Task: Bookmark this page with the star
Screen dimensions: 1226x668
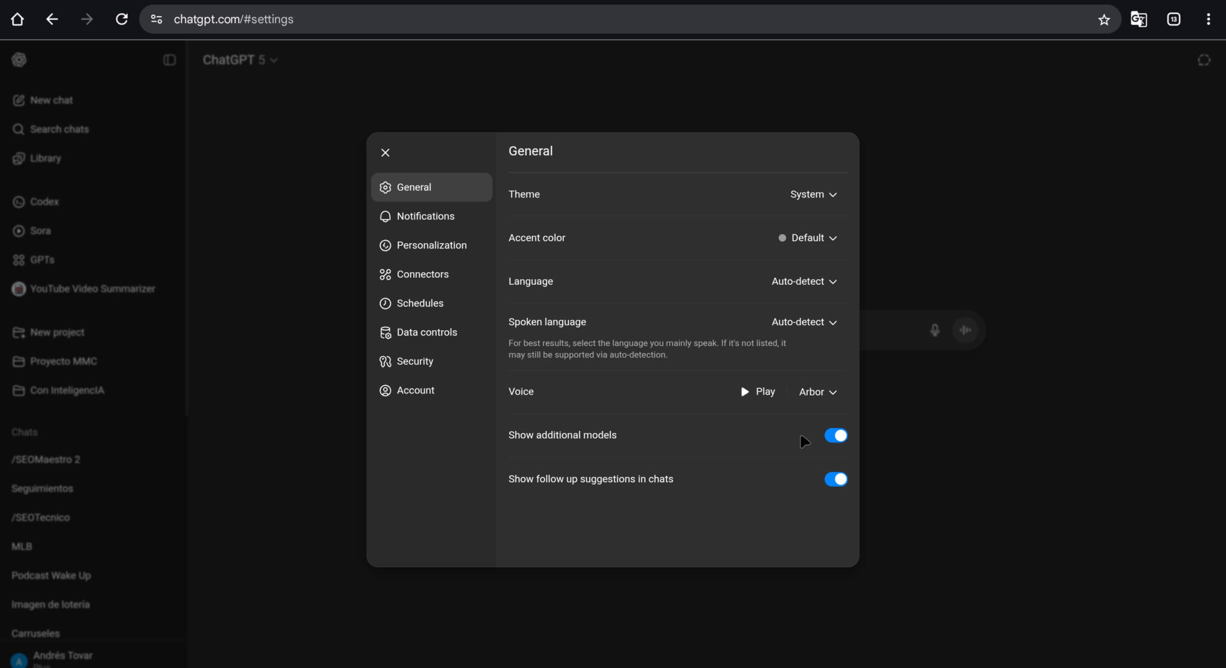Action: click(x=1104, y=20)
